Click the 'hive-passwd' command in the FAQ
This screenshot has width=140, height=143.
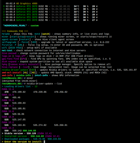[x=9, y=53]
